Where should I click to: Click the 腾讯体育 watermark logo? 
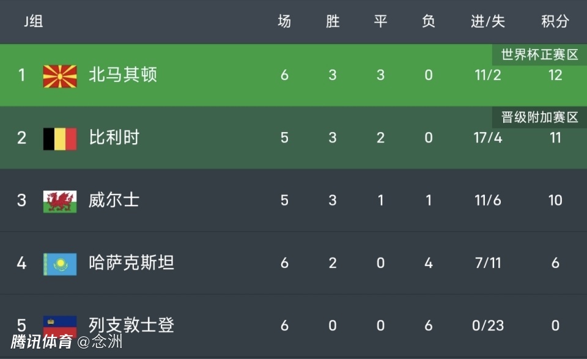(42, 341)
